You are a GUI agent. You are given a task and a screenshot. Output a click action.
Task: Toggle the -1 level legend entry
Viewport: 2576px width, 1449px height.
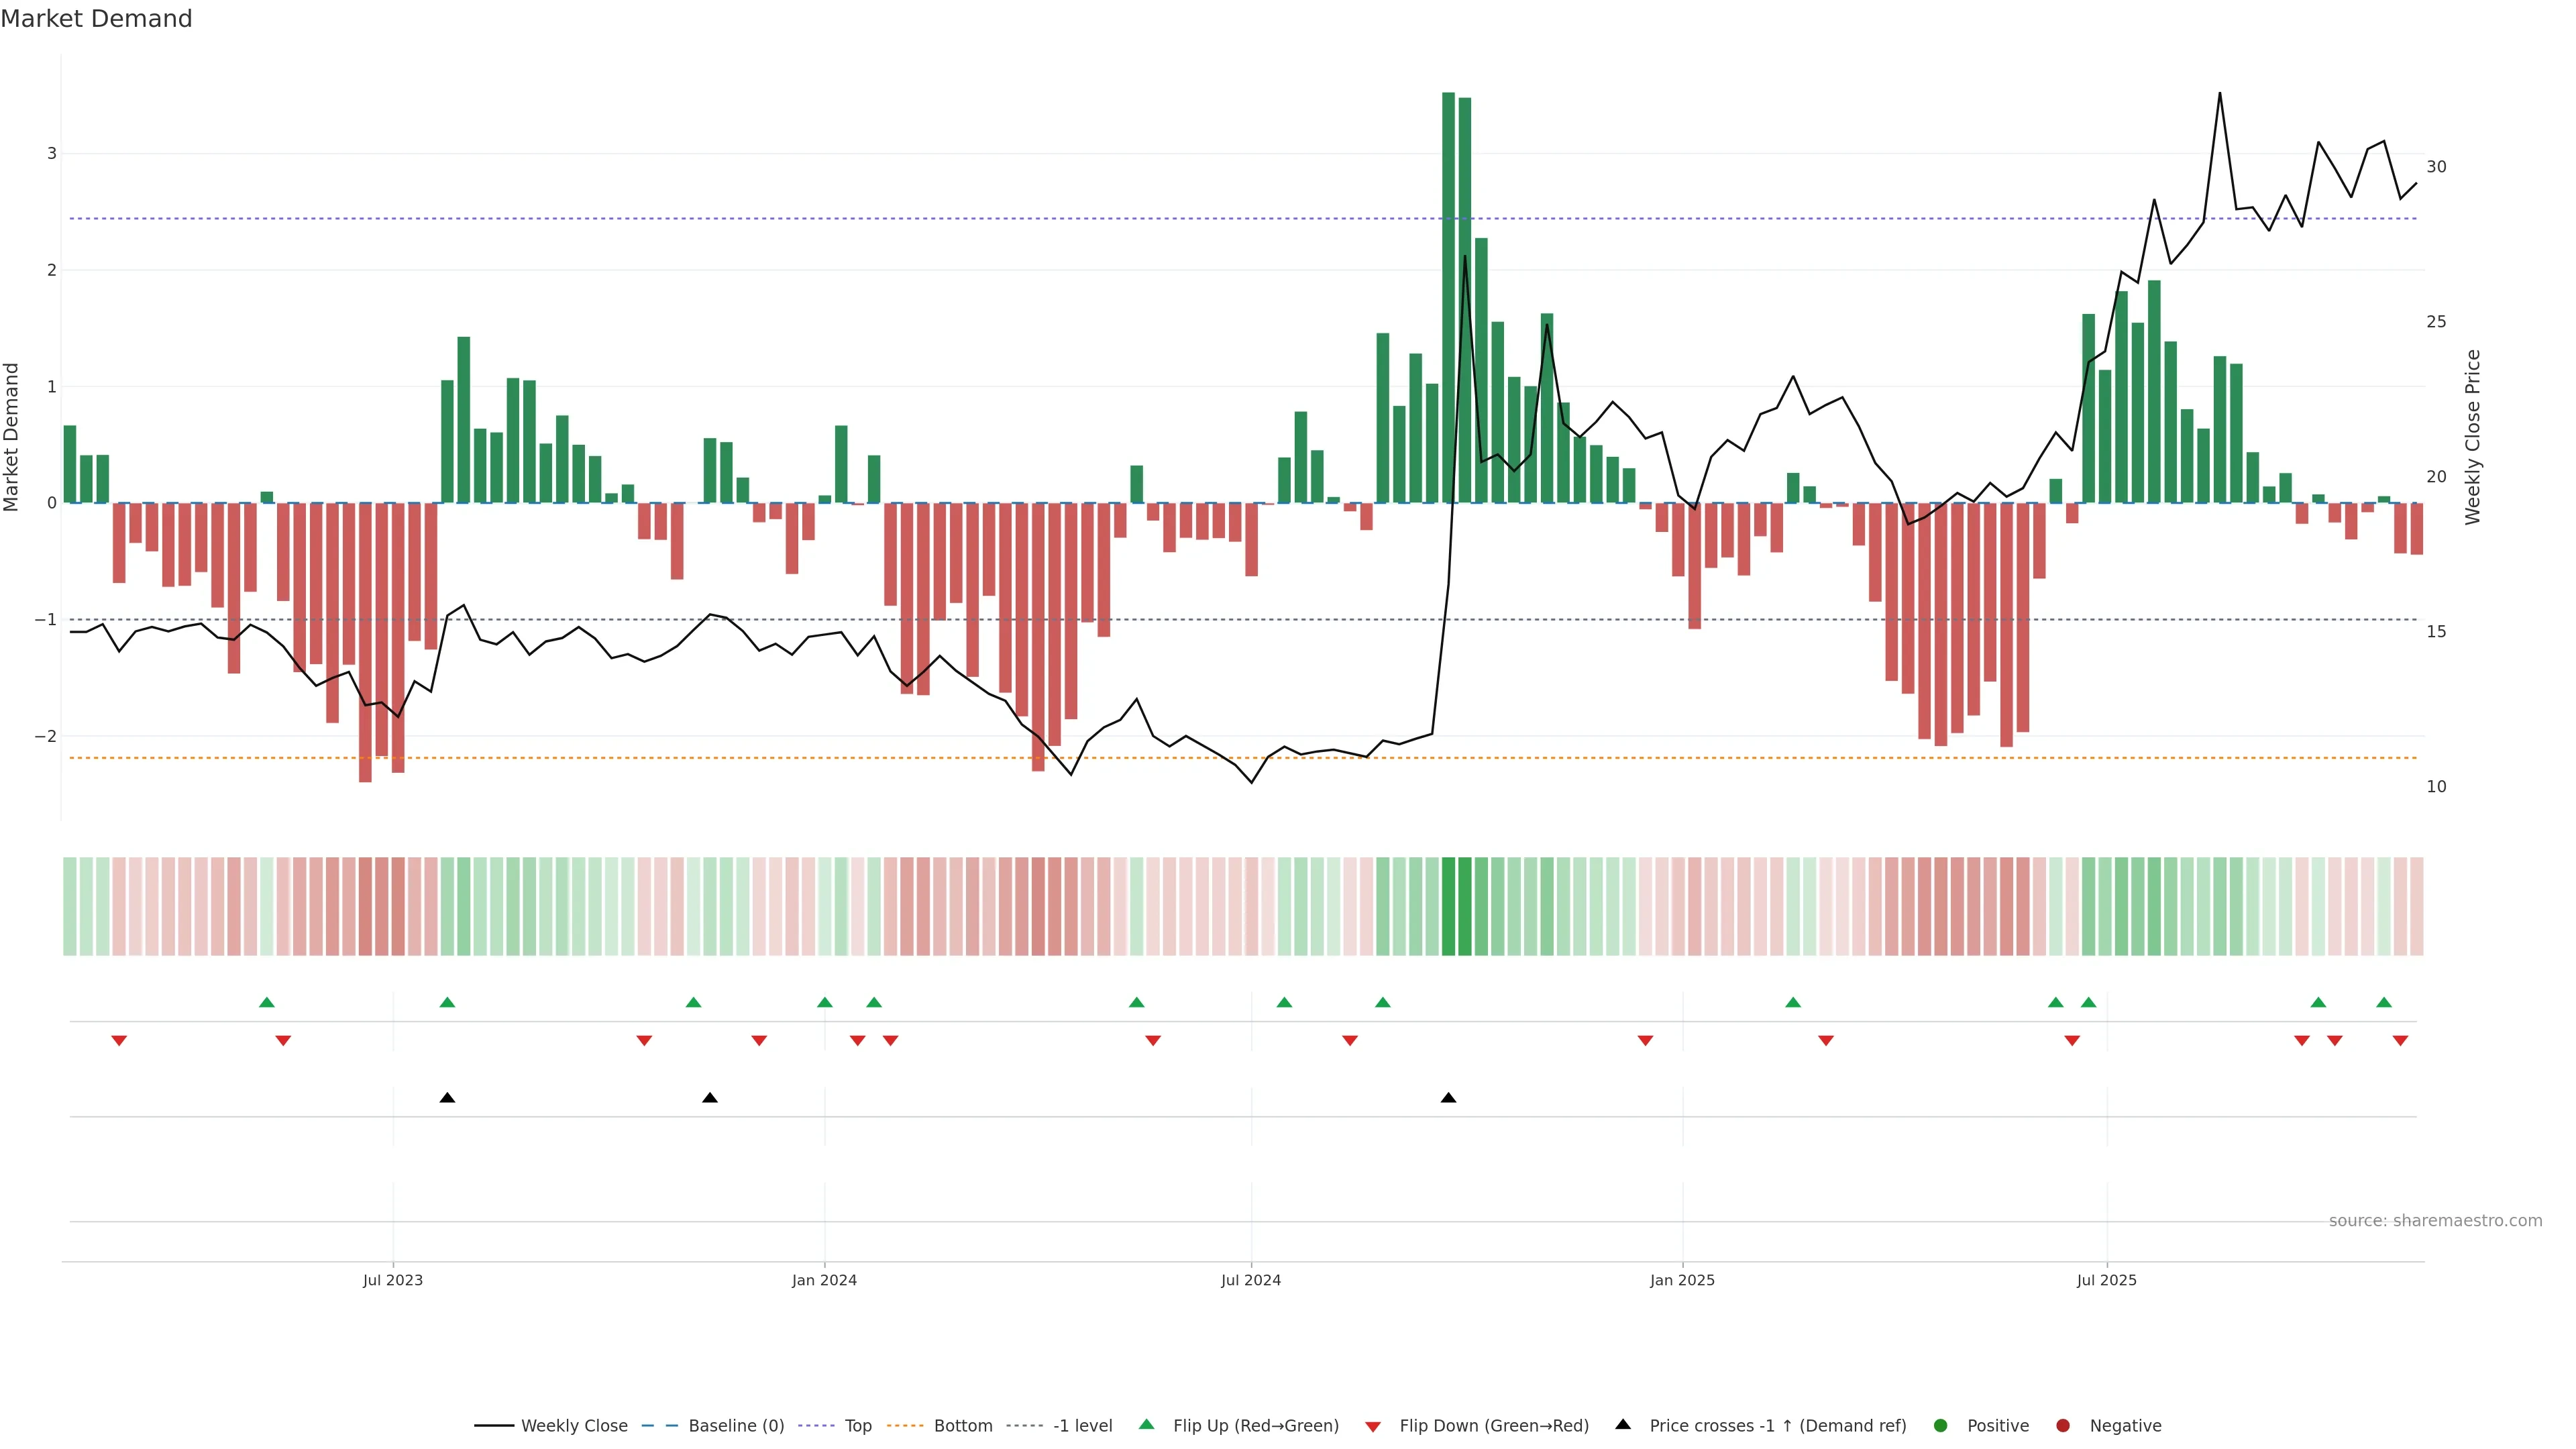[1082, 1426]
